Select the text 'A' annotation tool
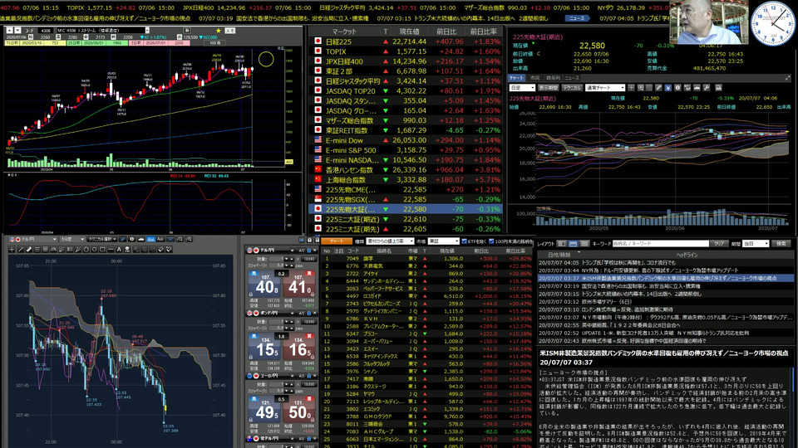This screenshot has width=798, height=448. tap(119, 250)
